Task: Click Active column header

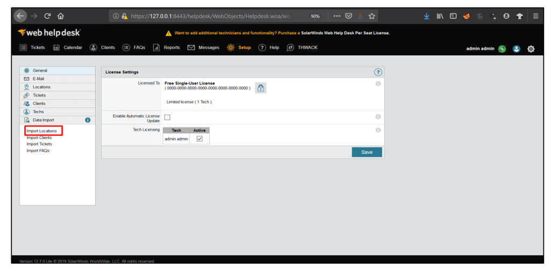Action: 200,130
